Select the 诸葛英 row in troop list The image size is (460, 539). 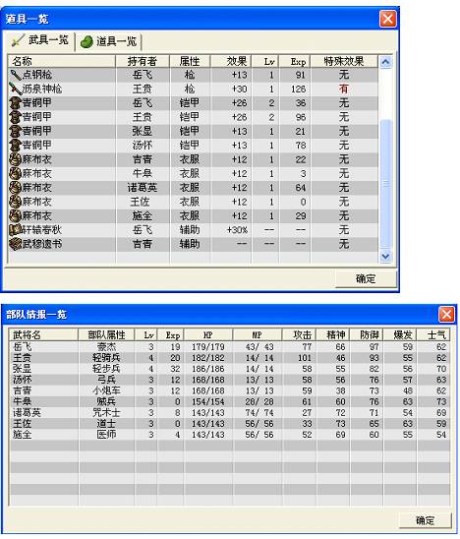pyautogui.click(x=229, y=412)
